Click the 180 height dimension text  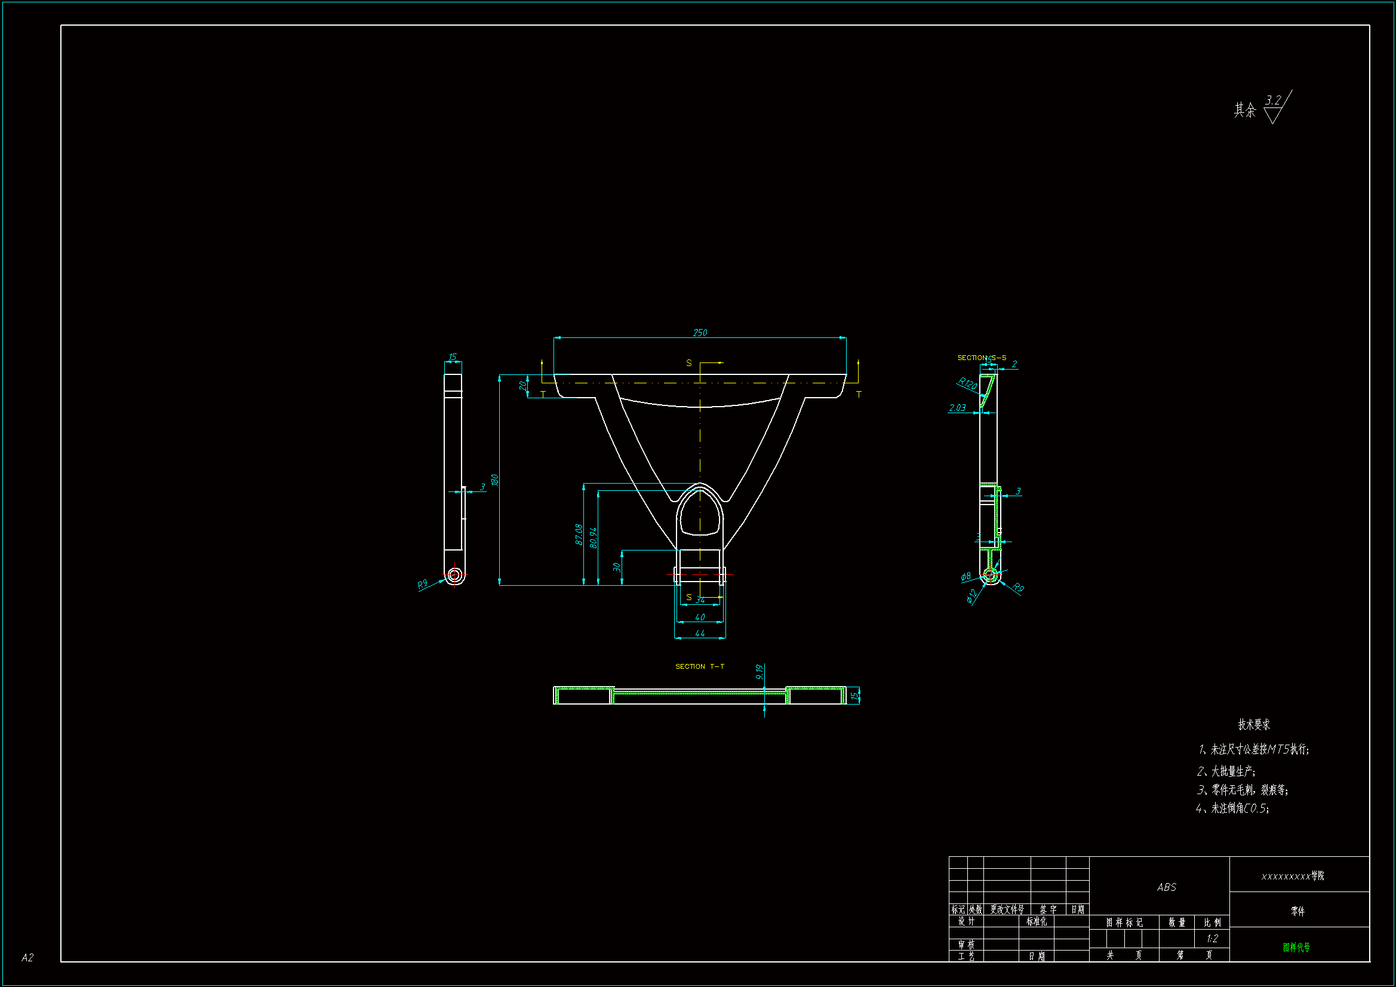494,480
